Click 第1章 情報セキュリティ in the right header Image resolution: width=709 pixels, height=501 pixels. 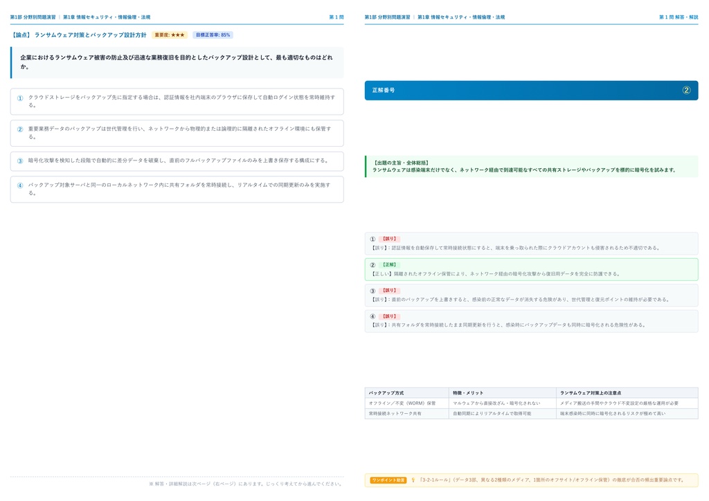coord(461,17)
